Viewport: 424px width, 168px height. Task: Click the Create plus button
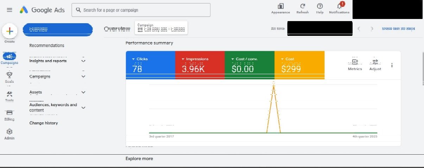[x=10, y=31]
